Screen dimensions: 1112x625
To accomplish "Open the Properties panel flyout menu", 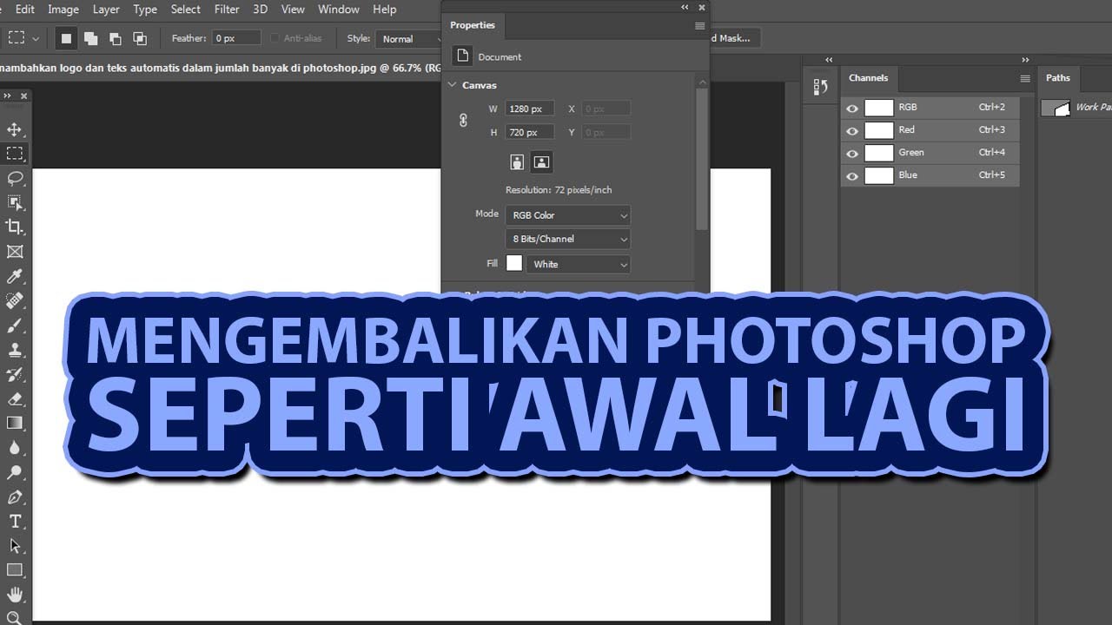I will [699, 25].
